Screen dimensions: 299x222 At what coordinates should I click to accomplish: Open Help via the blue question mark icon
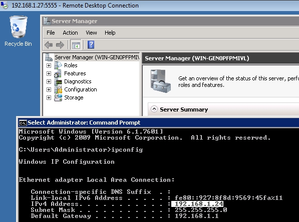pyautogui.click(x=91, y=45)
